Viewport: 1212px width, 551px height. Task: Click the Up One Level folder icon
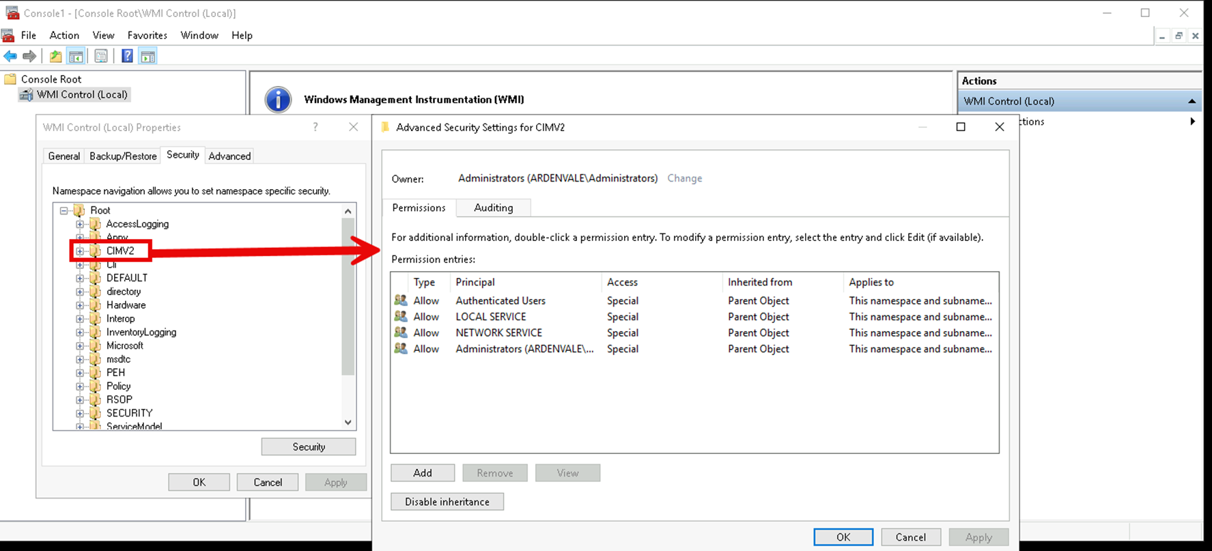click(55, 56)
